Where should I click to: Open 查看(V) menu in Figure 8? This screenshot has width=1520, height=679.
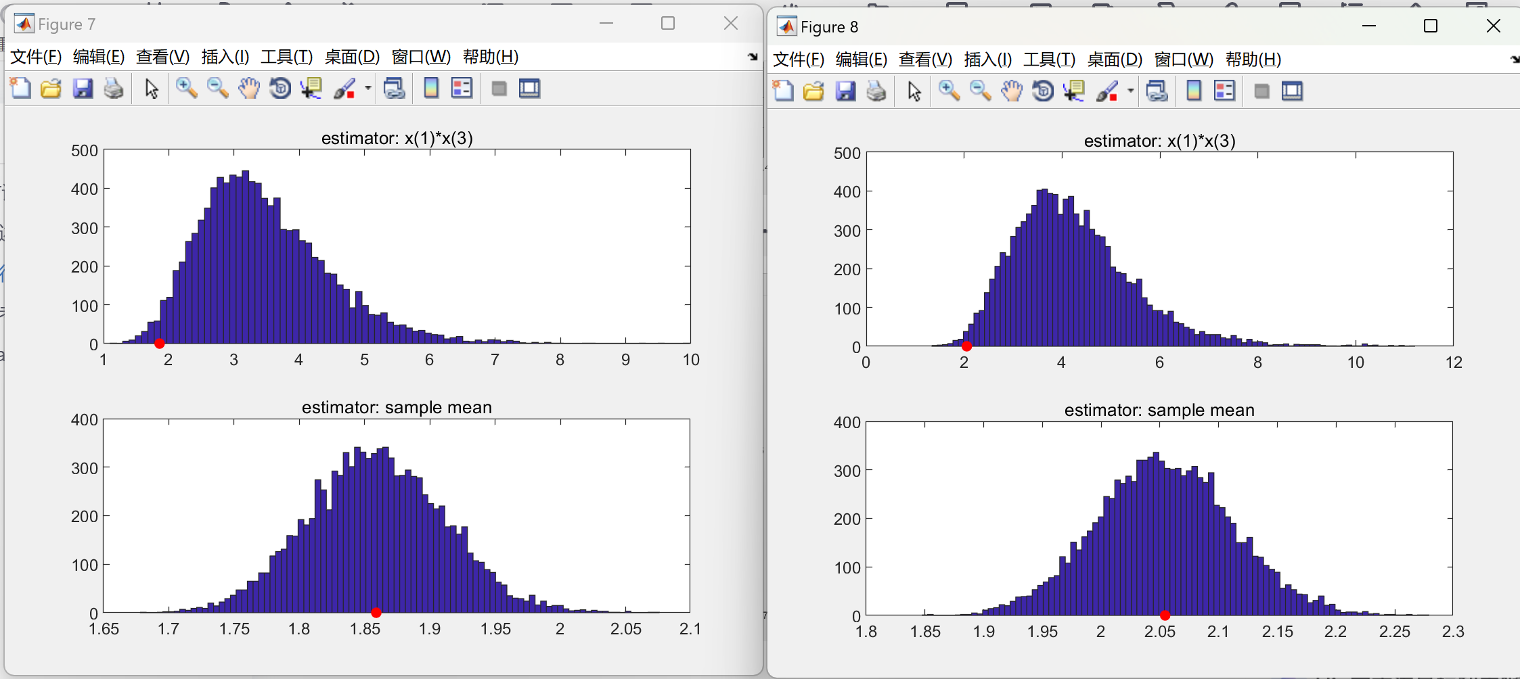(925, 60)
